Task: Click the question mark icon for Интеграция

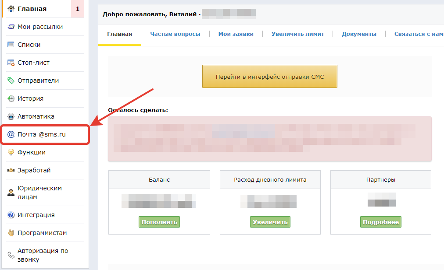Action: coord(11,215)
